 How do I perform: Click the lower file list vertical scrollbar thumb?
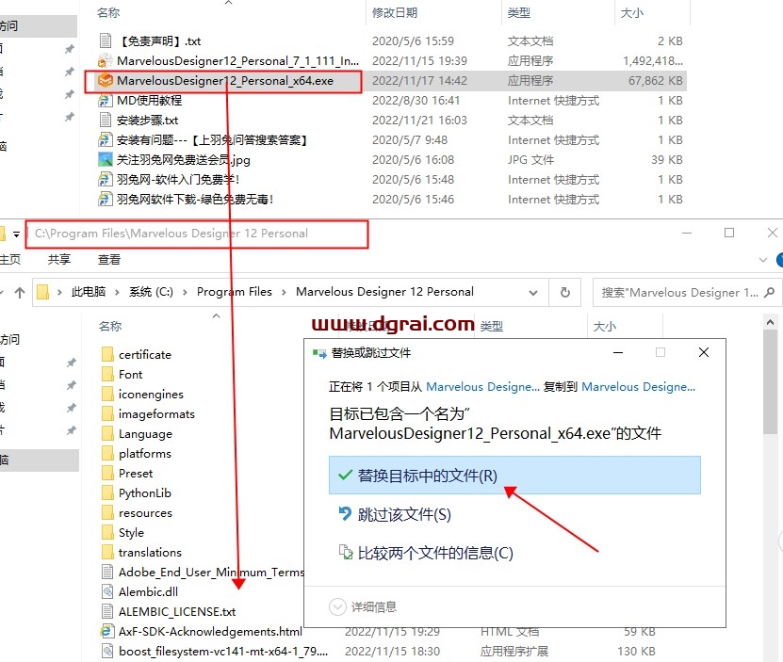(x=771, y=382)
